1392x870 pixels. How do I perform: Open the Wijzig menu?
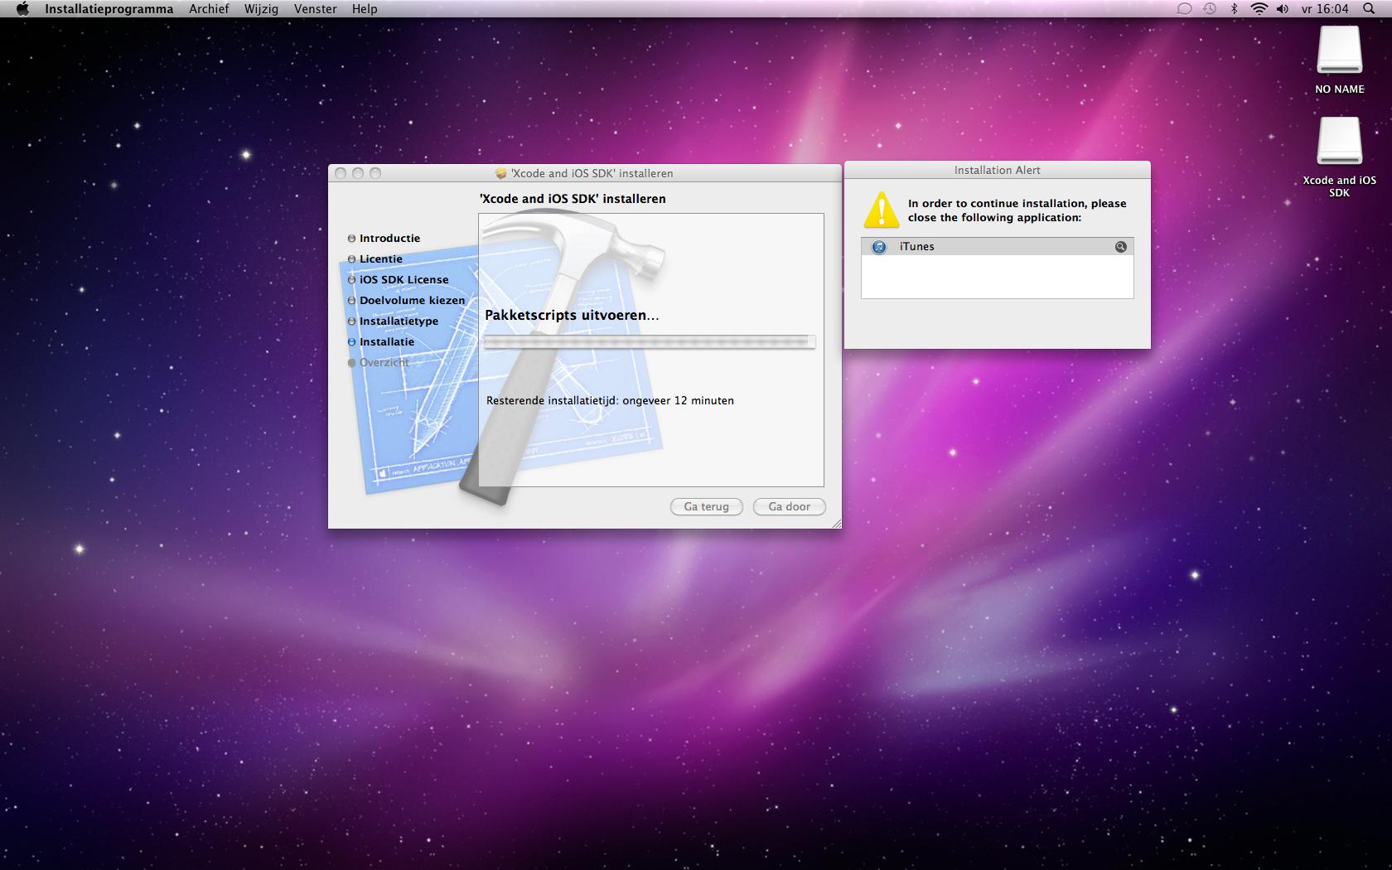(261, 9)
